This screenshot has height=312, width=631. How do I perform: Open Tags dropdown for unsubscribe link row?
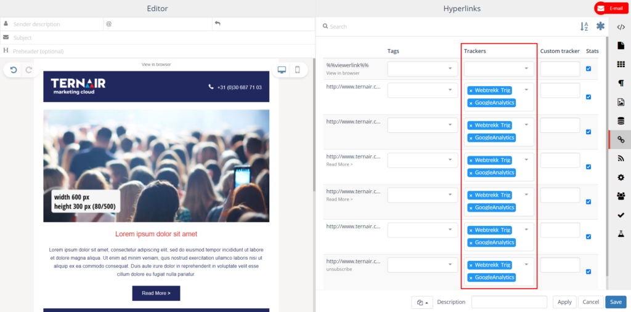423,265
